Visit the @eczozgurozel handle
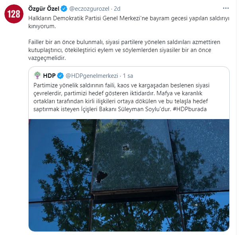242x235 pixels. pyautogui.click(x=89, y=9)
